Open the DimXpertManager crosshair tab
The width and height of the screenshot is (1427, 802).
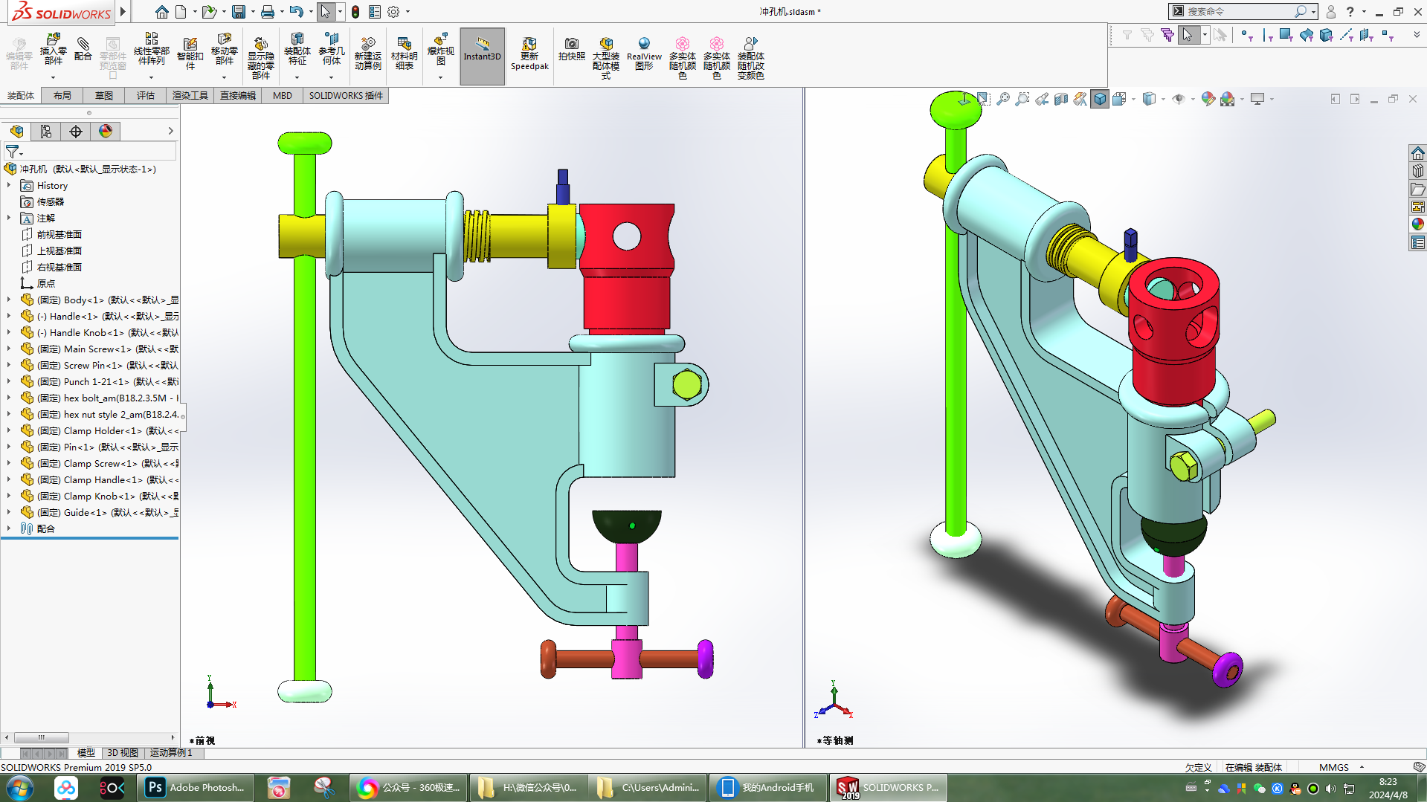pyautogui.click(x=76, y=132)
